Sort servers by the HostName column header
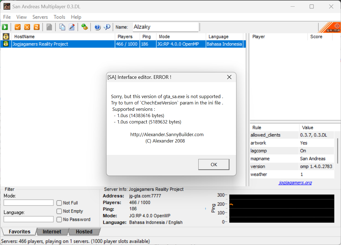Viewport: 341px width, 245px height. (x=63, y=37)
